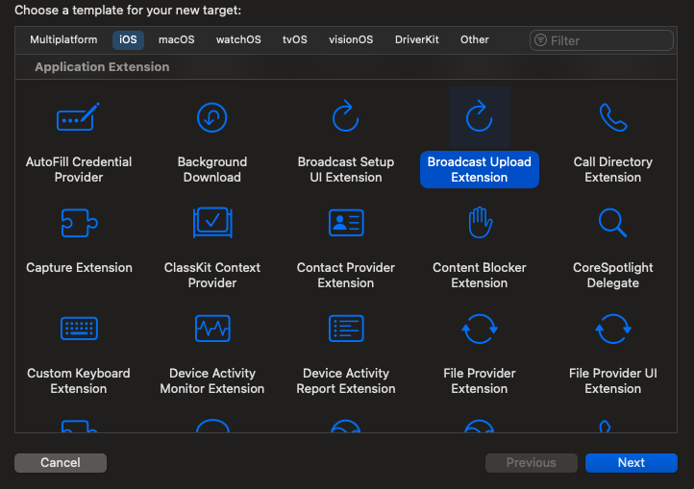
Task: Click the File Provider Extension label
Action: click(480, 381)
